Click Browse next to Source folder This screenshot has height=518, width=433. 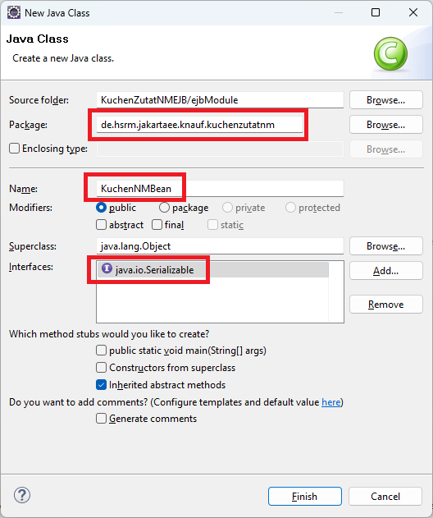pos(385,100)
